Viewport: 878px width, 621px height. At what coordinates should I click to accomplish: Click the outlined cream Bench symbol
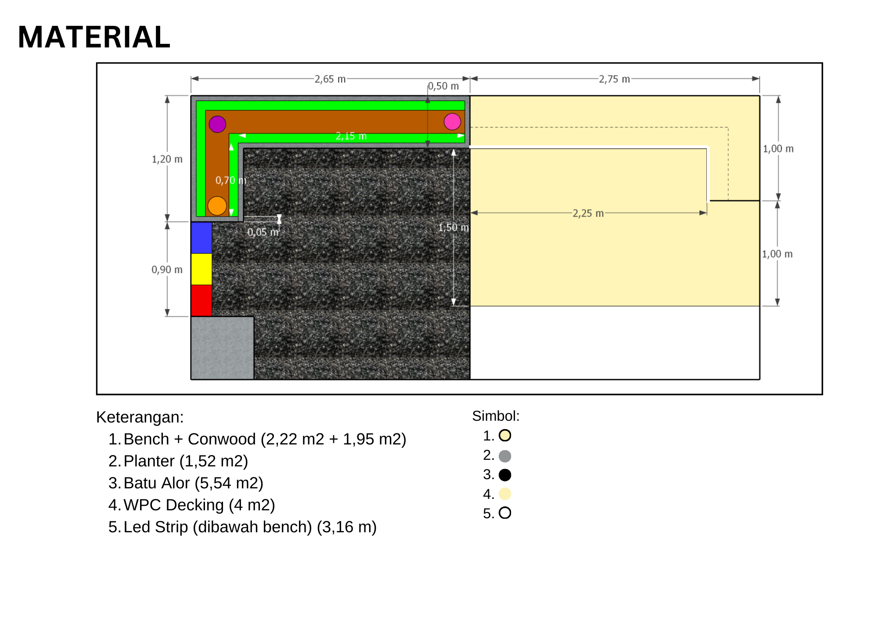505,436
